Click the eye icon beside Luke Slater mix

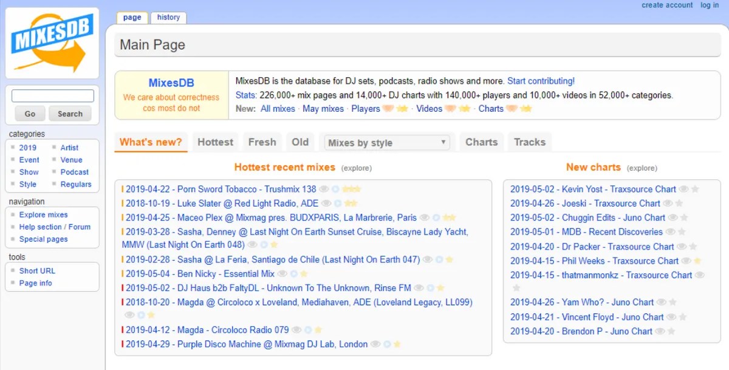[x=326, y=204]
